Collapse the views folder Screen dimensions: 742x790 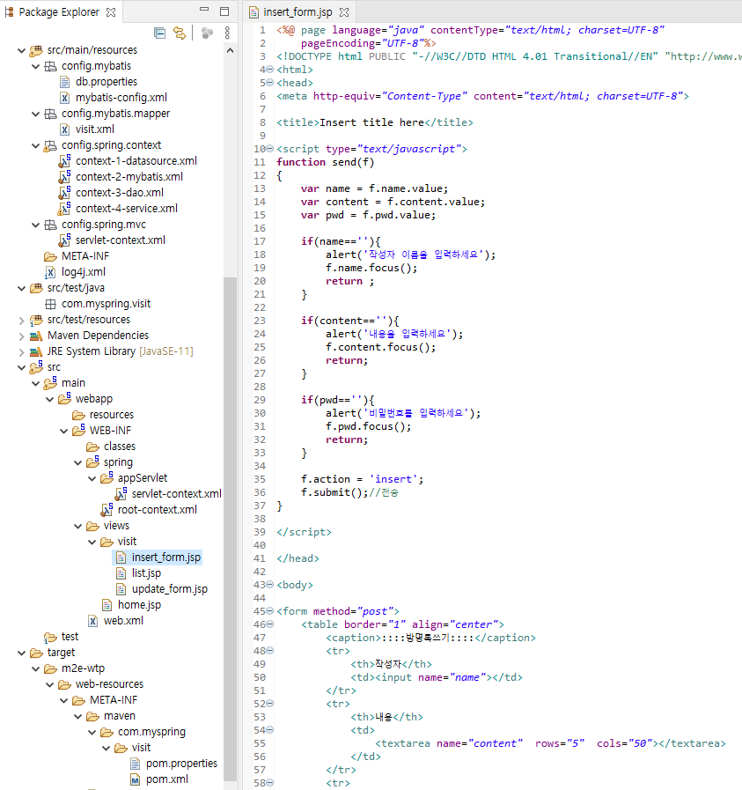click(78, 526)
